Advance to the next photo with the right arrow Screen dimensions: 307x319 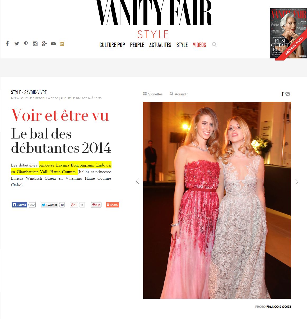297,182
